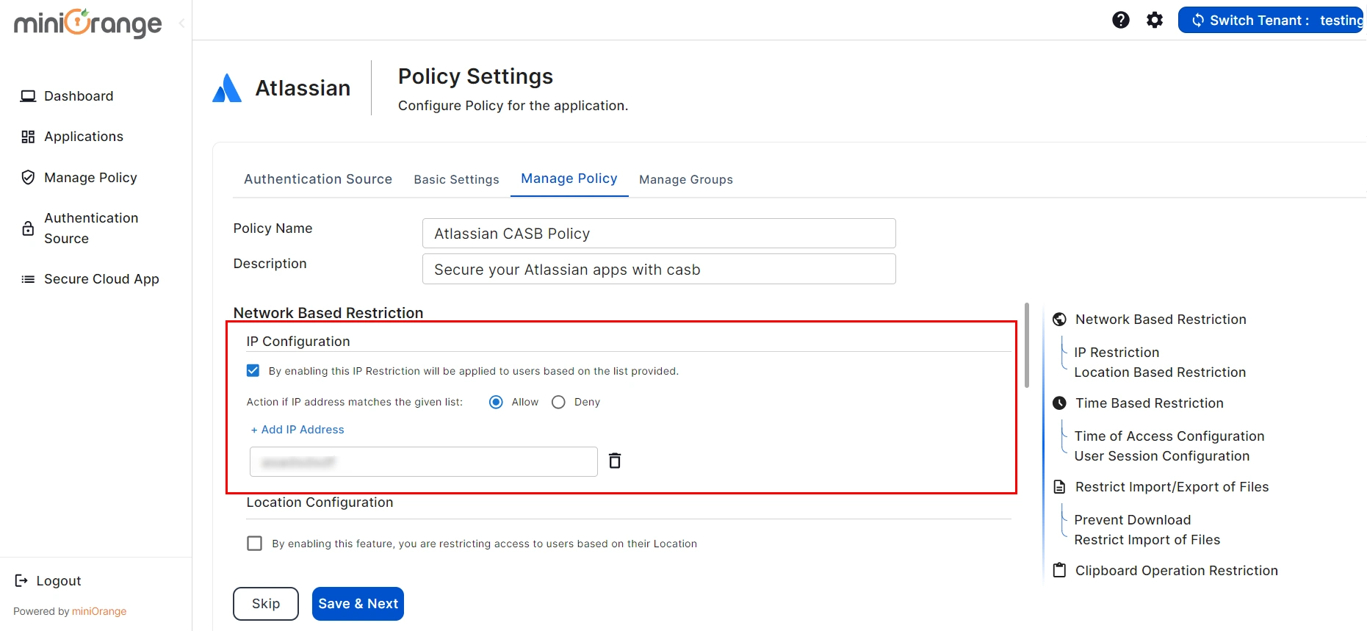The width and height of the screenshot is (1367, 631).
Task: Click the Atlassian logo icon
Action: [x=227, y=88]
